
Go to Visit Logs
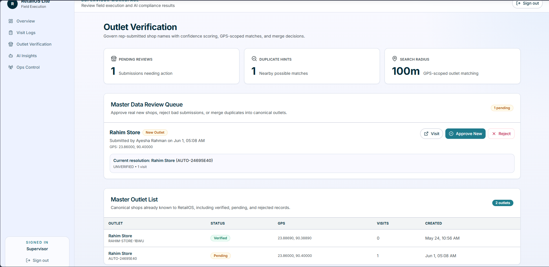click(x=37, y=33)
